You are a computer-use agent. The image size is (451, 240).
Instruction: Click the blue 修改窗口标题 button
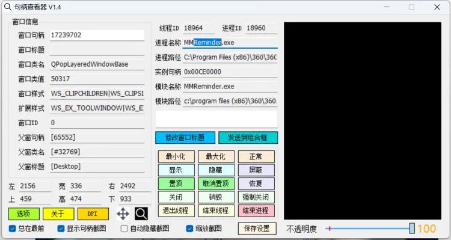[185, 138]
